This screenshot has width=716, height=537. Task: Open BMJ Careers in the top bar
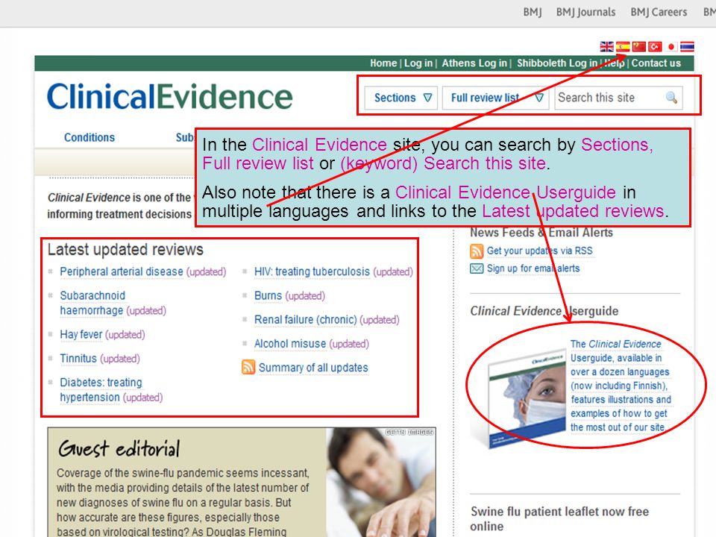659,13
